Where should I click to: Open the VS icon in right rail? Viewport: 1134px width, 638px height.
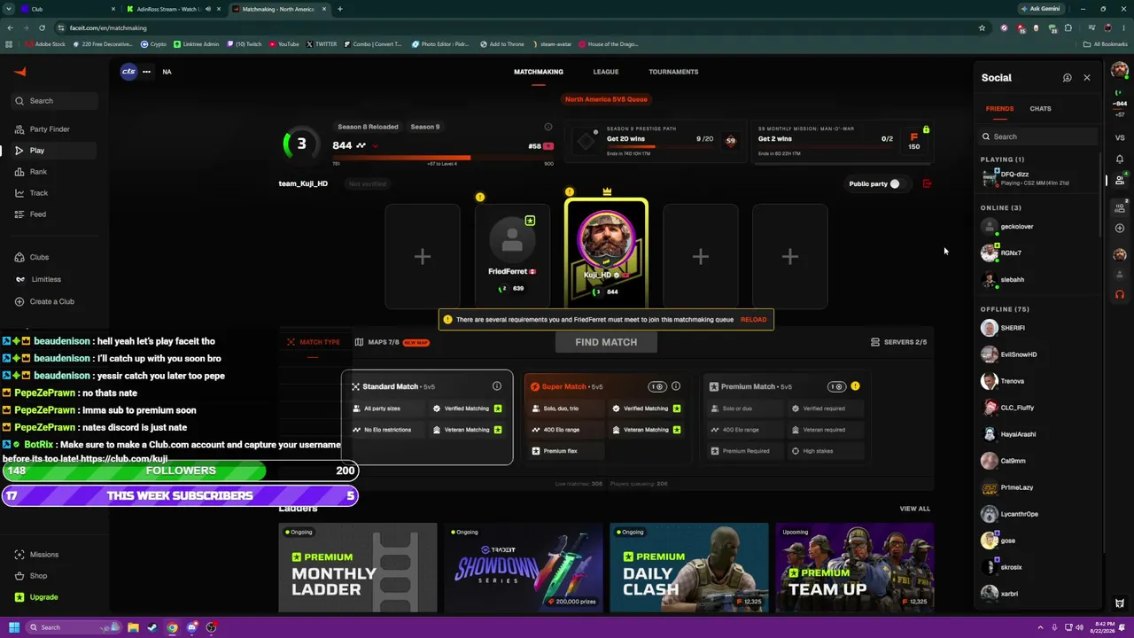pyautogui.click(x=1120, y=137)
